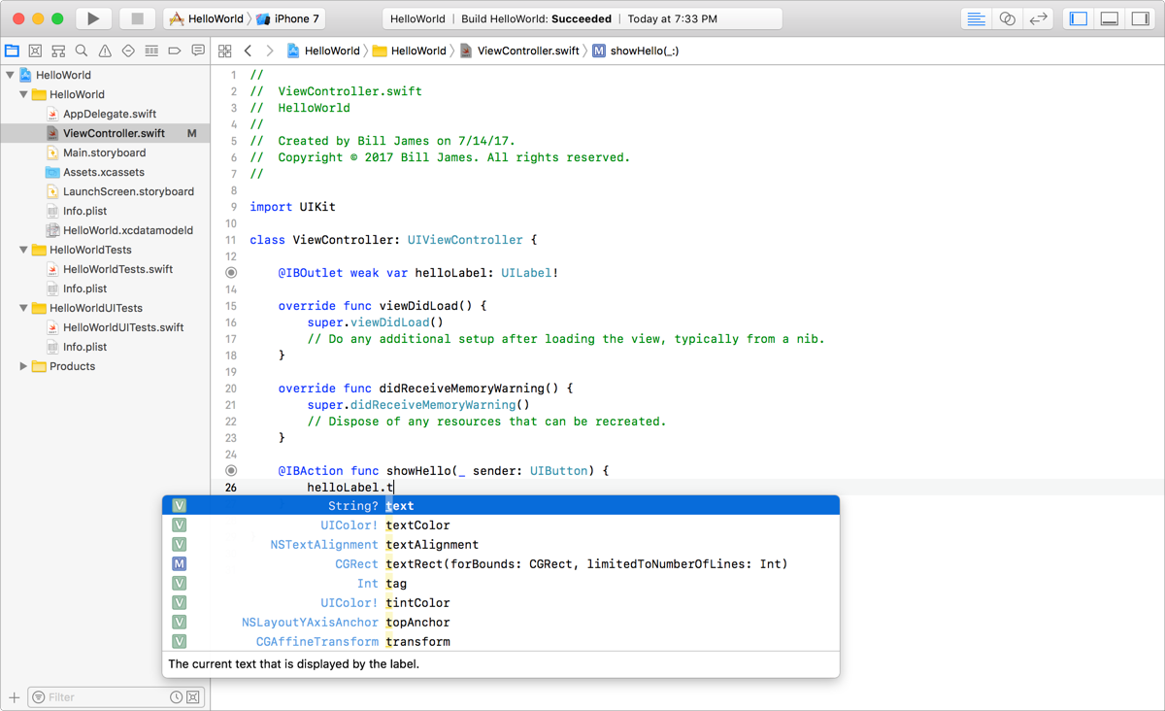Screen dimensions: 1165x711
Task: Toggle the right Utilities panel visibility
Action: coord(1141,18)
